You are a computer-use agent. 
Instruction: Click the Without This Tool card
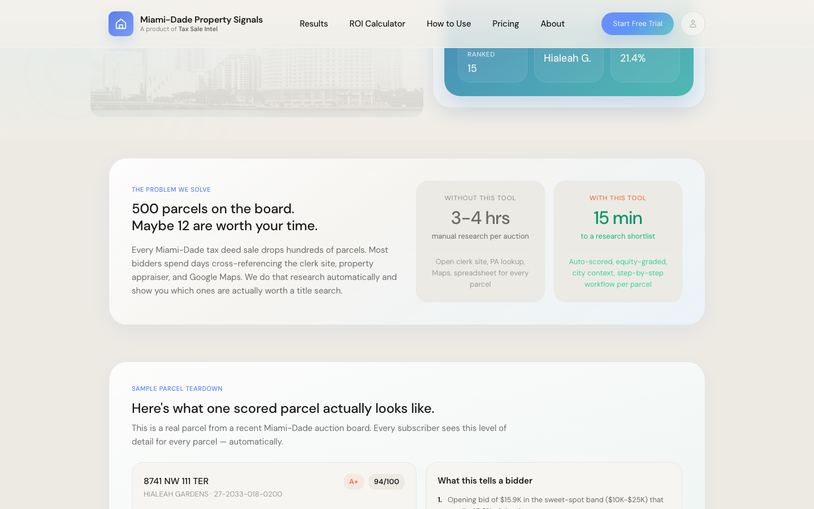(x=480, y=241)
